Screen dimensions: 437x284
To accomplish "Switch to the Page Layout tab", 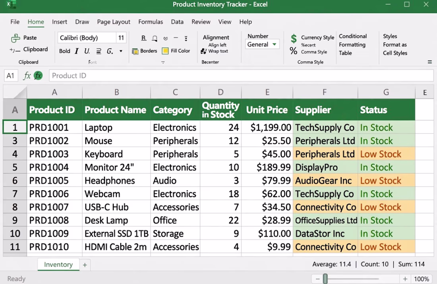I will tap(114, 22).
